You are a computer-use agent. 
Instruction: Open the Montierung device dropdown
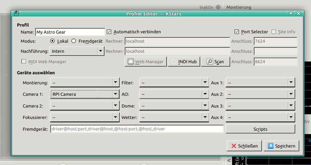(x=85, y=83)
